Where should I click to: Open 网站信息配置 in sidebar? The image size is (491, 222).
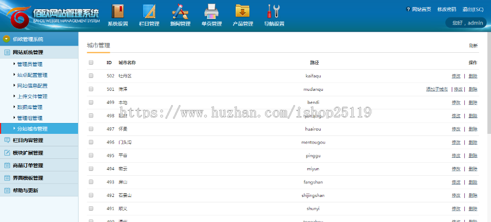tap(32, 85)
